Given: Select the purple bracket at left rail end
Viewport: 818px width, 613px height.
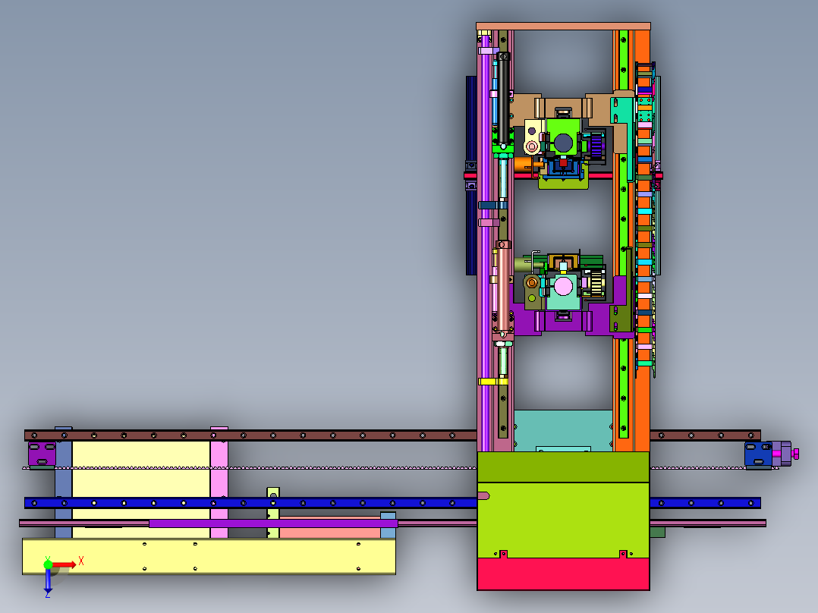Looking at the screenshot, I should 42,454.
